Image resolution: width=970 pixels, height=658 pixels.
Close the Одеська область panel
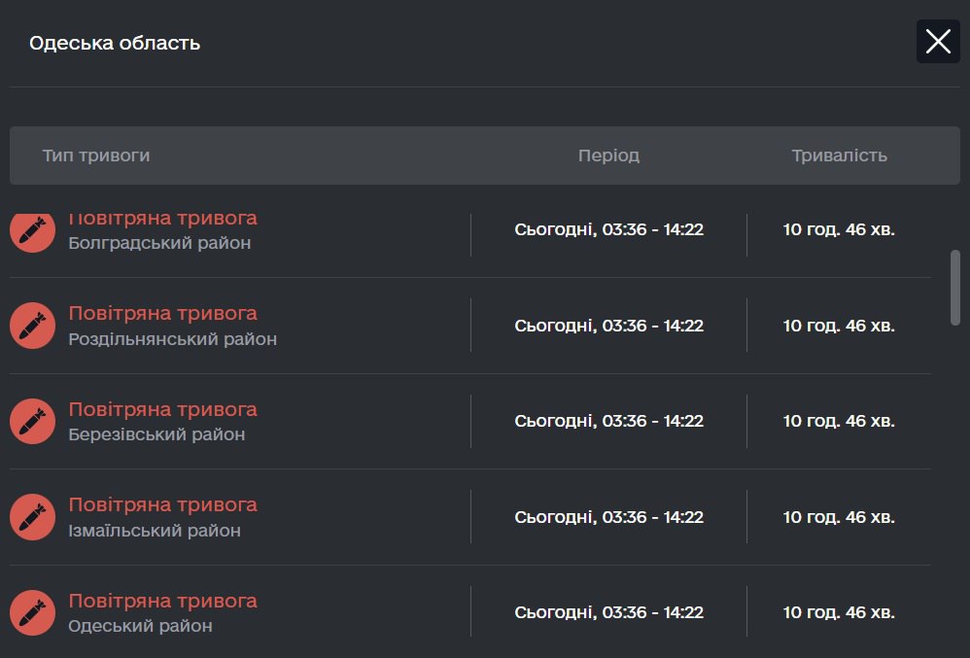point(938,42)
